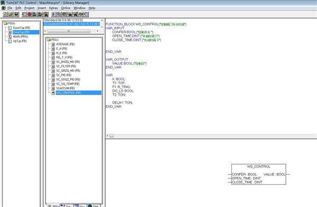Viewport: 317px width, 207px height.
Task: Select MAIN (PRG) in the project tree
Action: pyautogui.click(x=21, y=36)
